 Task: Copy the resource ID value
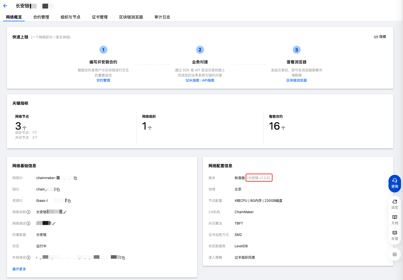point(69,201)
